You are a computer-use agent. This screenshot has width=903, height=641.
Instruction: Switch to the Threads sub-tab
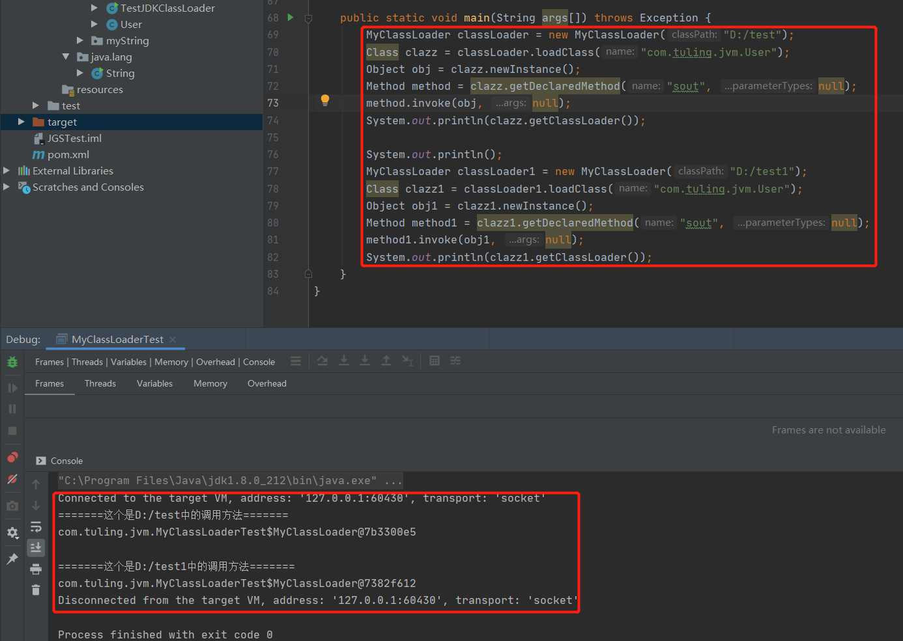coord(100,384)
